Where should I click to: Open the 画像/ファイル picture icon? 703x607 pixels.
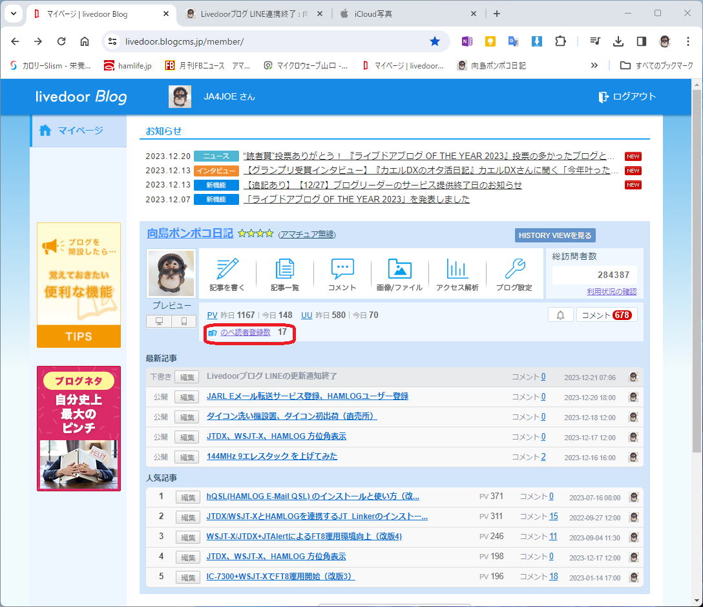[x=399, y=269]
